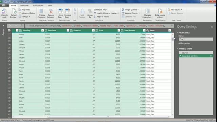217x122 pixels.
Task: Open the Data Type: Any dropdown
Action: pyautogui.click(x=101, y=10)
